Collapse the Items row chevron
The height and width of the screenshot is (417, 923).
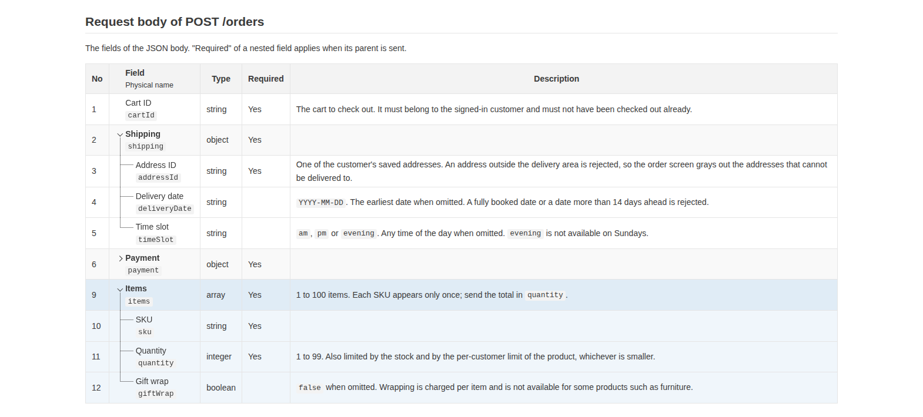120,289
